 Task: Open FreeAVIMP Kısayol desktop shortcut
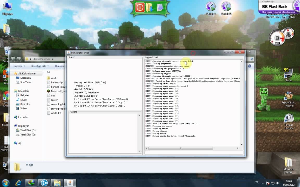point(289,99)
